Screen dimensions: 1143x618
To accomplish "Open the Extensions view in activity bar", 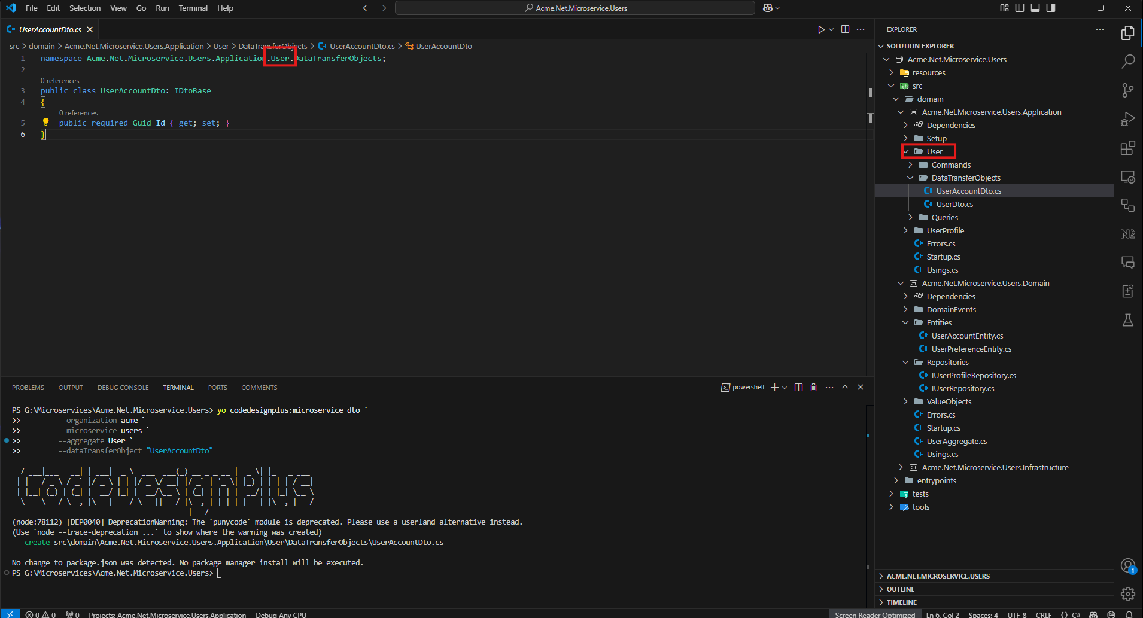I will pyautogui.click(x=1128, y=148).
